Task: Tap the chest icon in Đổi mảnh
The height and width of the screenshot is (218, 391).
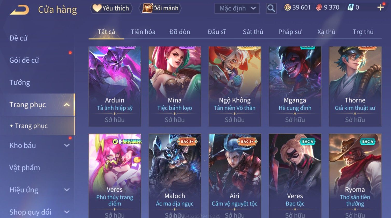Action: [147, 8]
